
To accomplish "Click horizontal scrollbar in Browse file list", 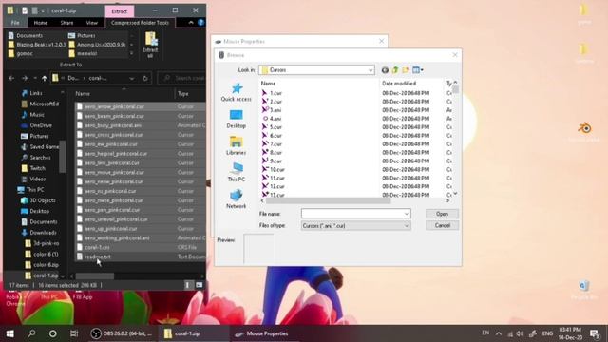I will [328, 200].
